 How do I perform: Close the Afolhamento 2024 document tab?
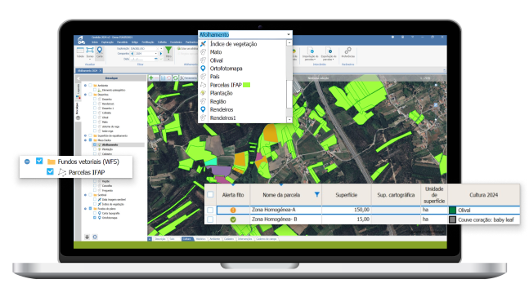(x=101, y=71)
